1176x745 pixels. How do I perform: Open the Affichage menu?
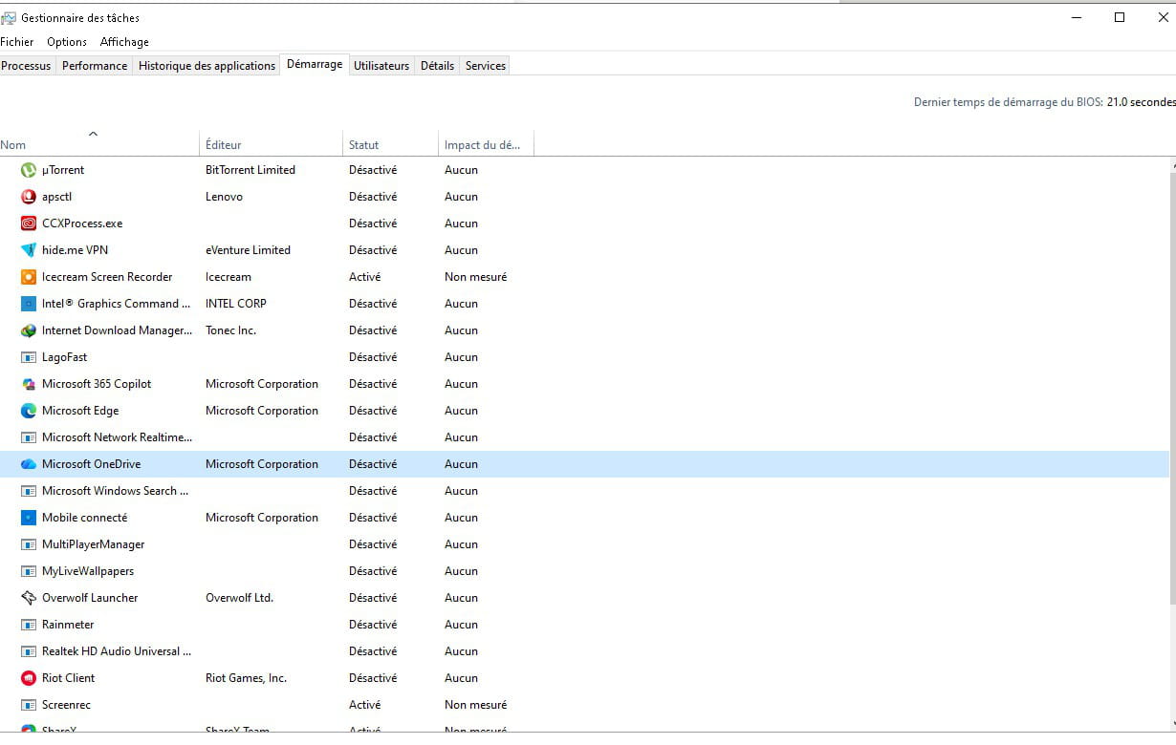point(124,42)
